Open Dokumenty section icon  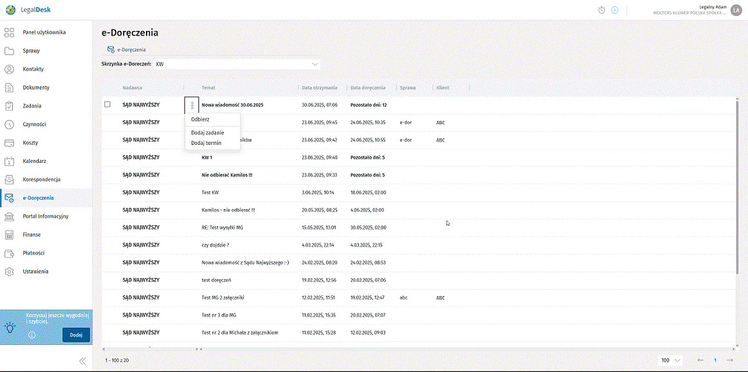pyautogui.click(x=9, y=88)
